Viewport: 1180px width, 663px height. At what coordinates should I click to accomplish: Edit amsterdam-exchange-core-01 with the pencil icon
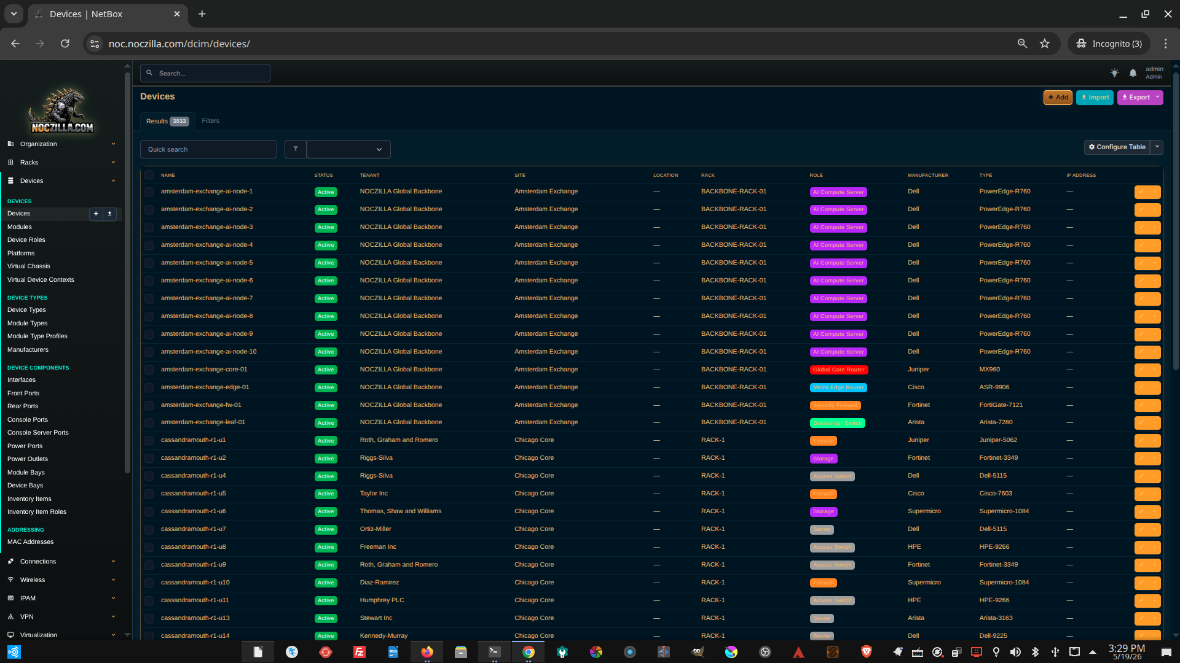click(x=1142, y=370)
